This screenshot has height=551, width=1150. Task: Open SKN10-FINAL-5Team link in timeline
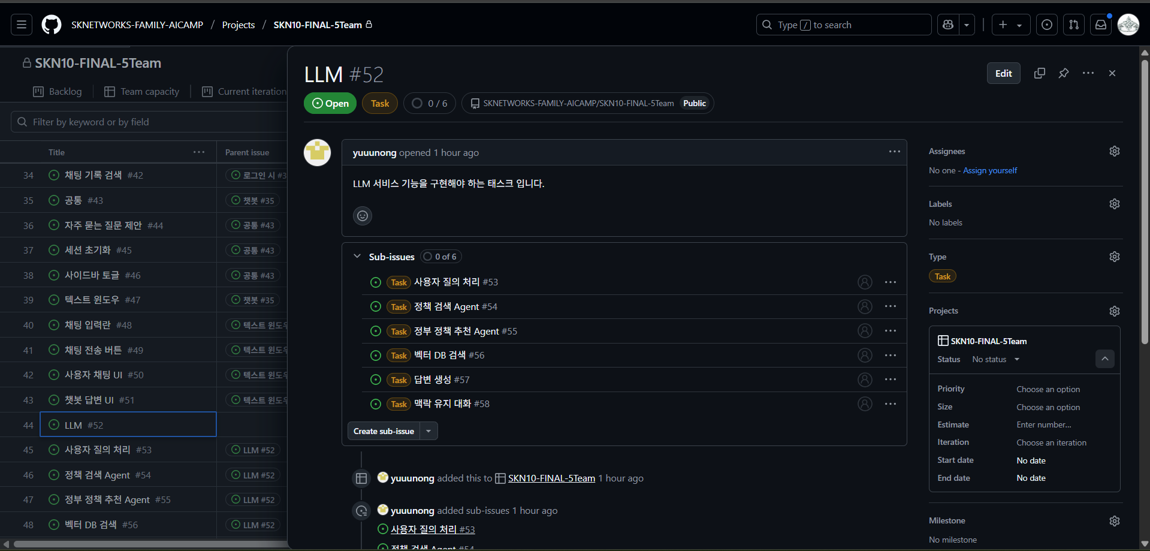coord(551,478)
